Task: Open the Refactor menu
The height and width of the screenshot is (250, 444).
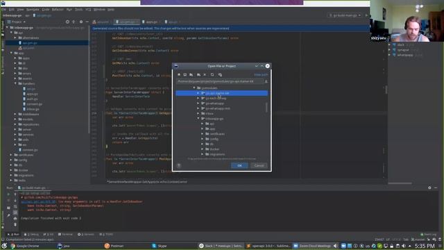Action: [58, 9]
